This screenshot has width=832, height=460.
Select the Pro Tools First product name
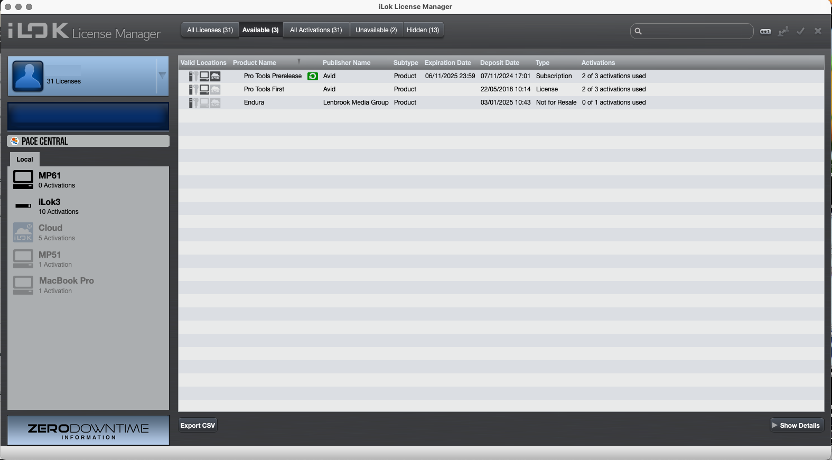coord(264,89)
